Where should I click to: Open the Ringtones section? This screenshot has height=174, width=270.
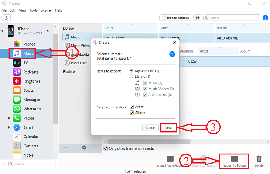(x=17, y=81)
